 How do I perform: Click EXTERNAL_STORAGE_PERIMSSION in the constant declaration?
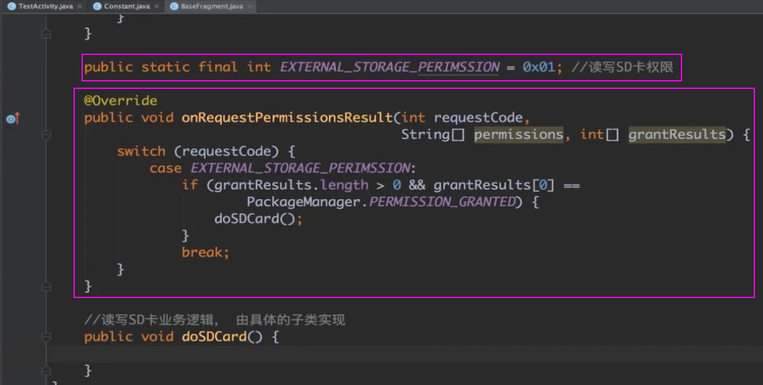(390, 67)
